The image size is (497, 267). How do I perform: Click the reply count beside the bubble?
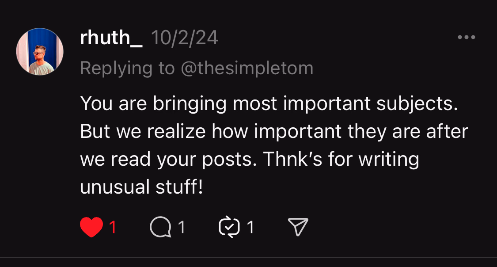coord(181,228)
